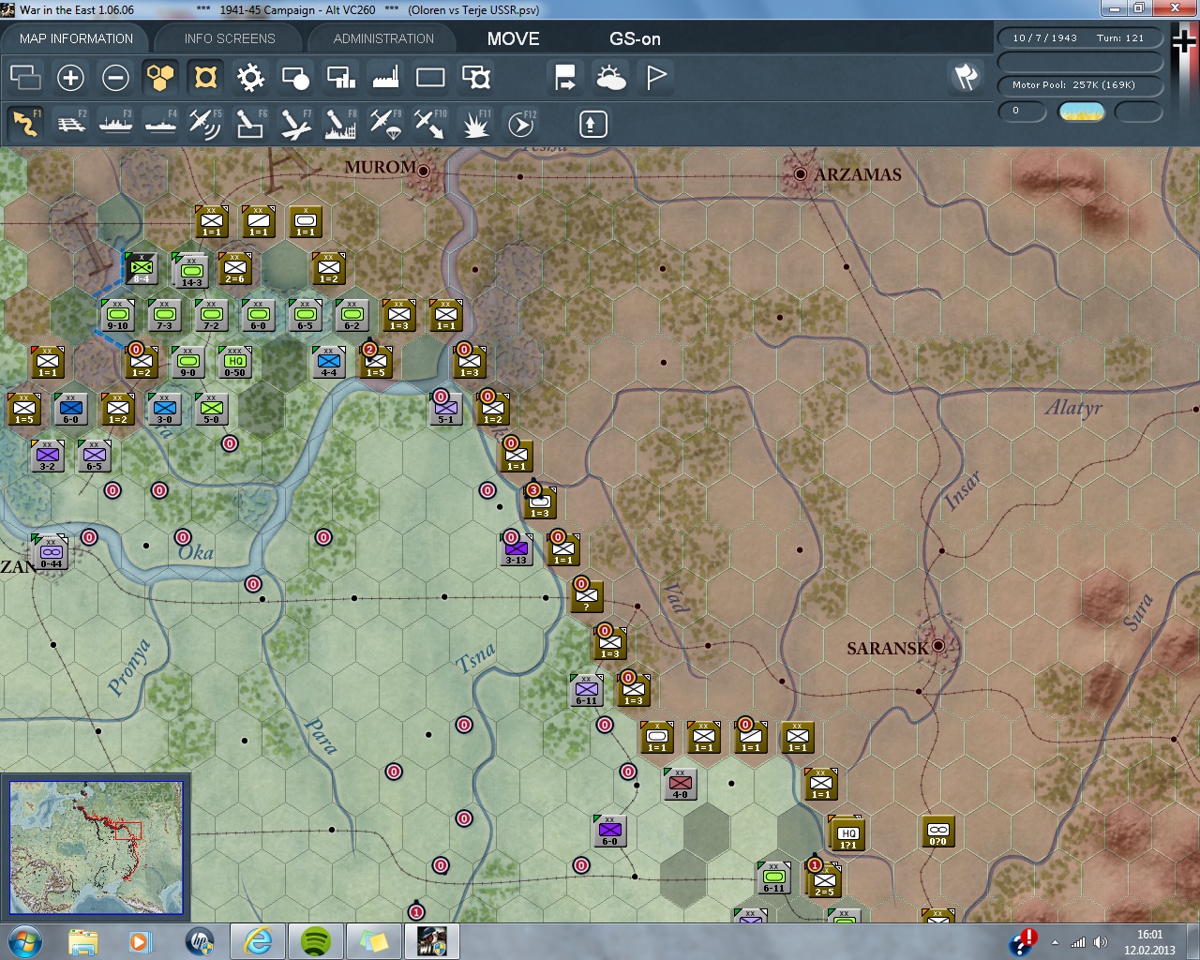
Task: Open the weather sun-and-cloud icon
Action: click(x=611, y=77)
